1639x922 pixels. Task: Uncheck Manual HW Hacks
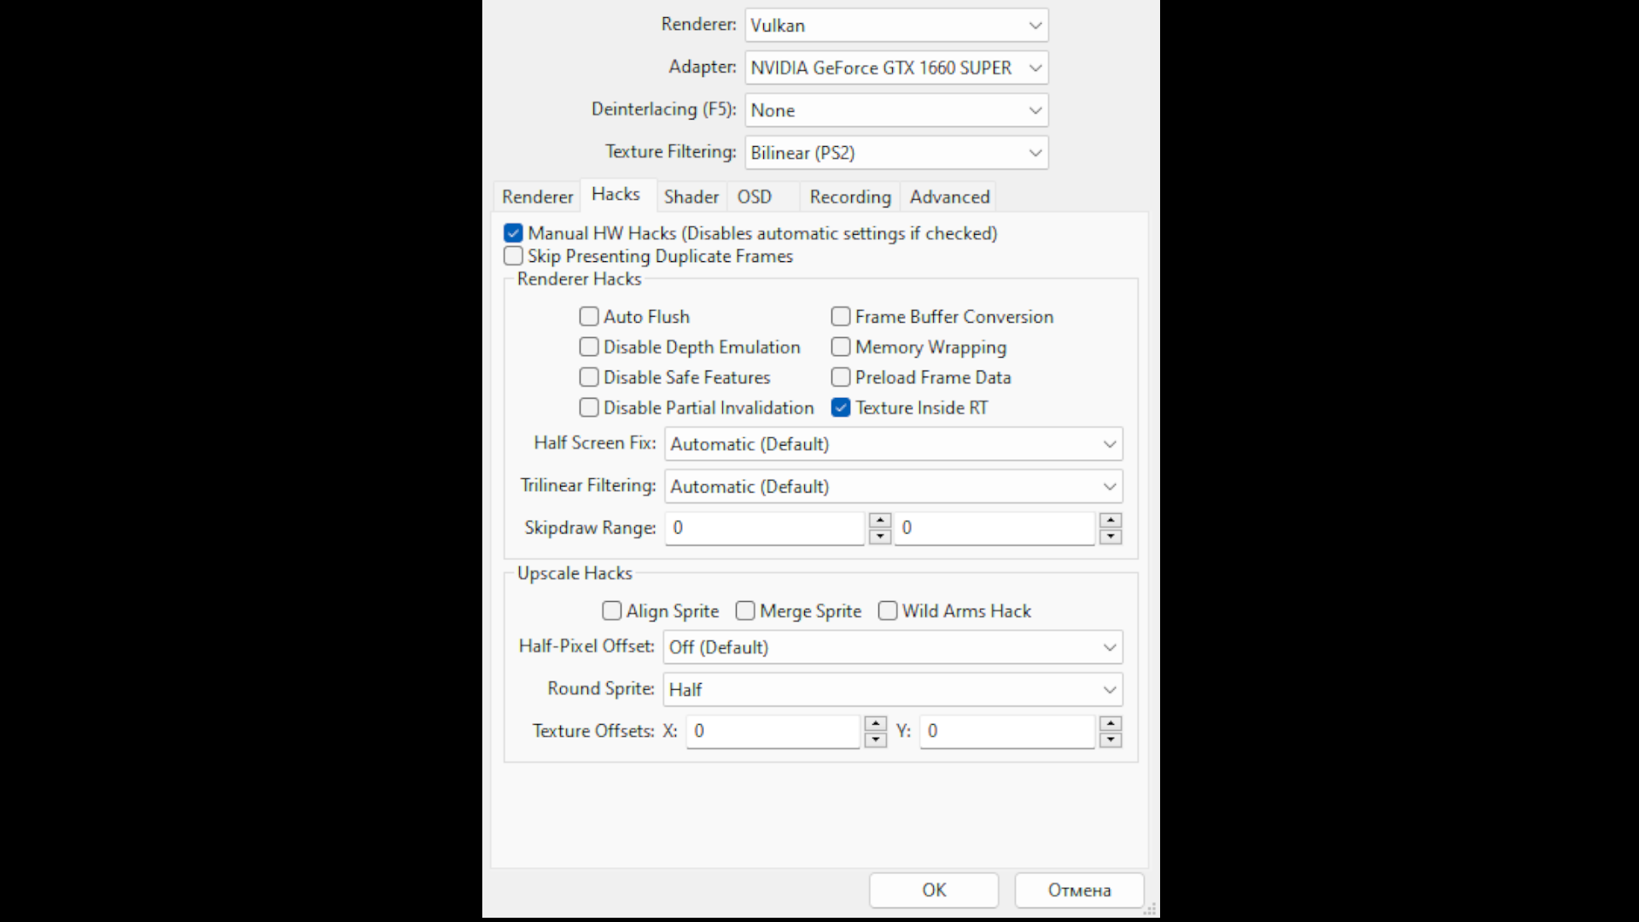click(x=513, y=232)
